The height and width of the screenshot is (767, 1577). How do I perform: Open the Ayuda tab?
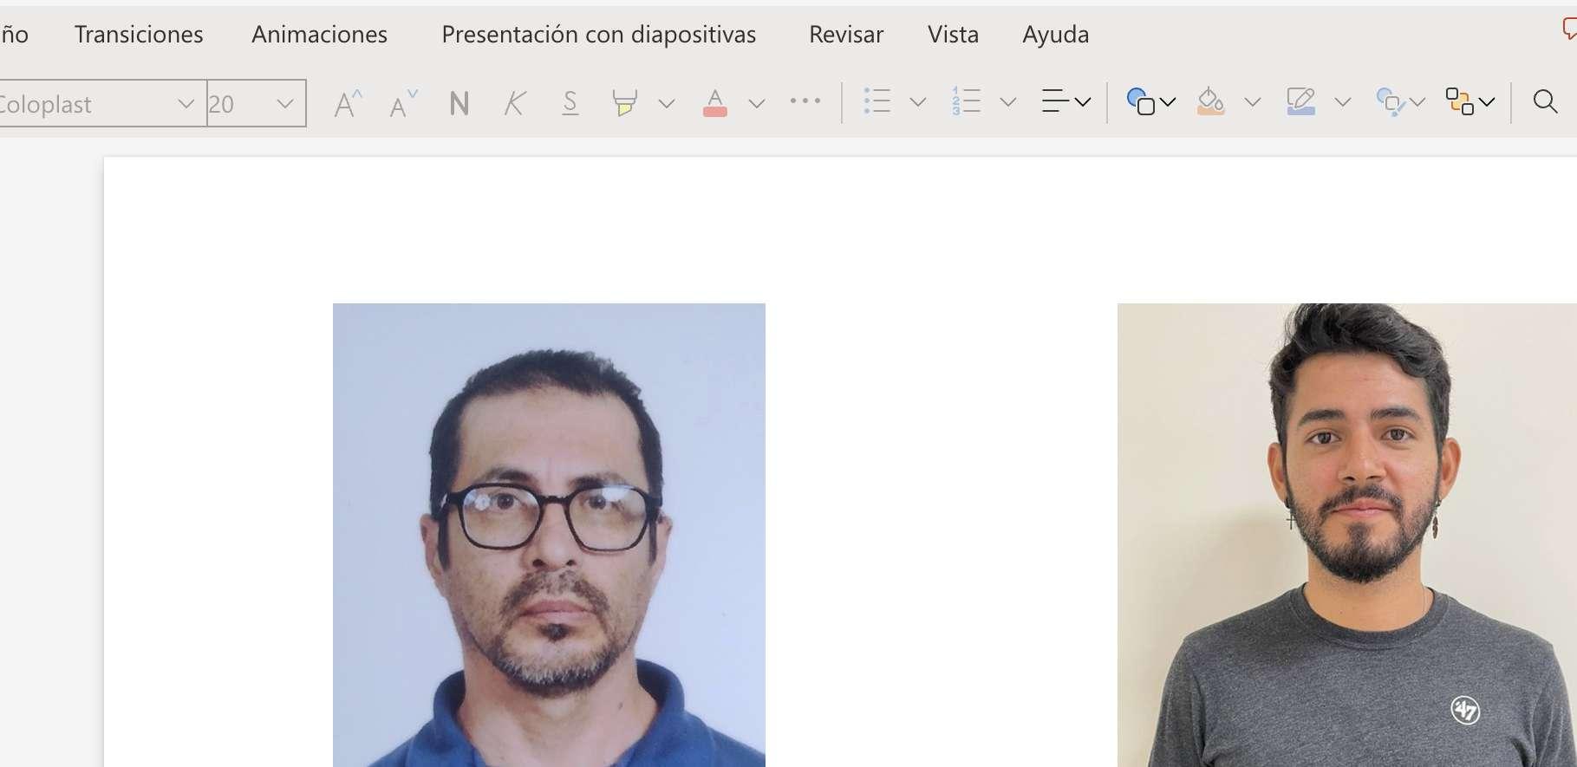(x=1055, y=35)
